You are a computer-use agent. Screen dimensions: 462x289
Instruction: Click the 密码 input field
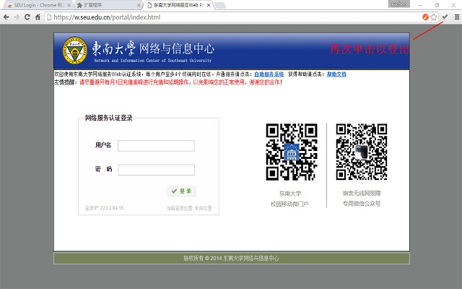click(156, 170)
